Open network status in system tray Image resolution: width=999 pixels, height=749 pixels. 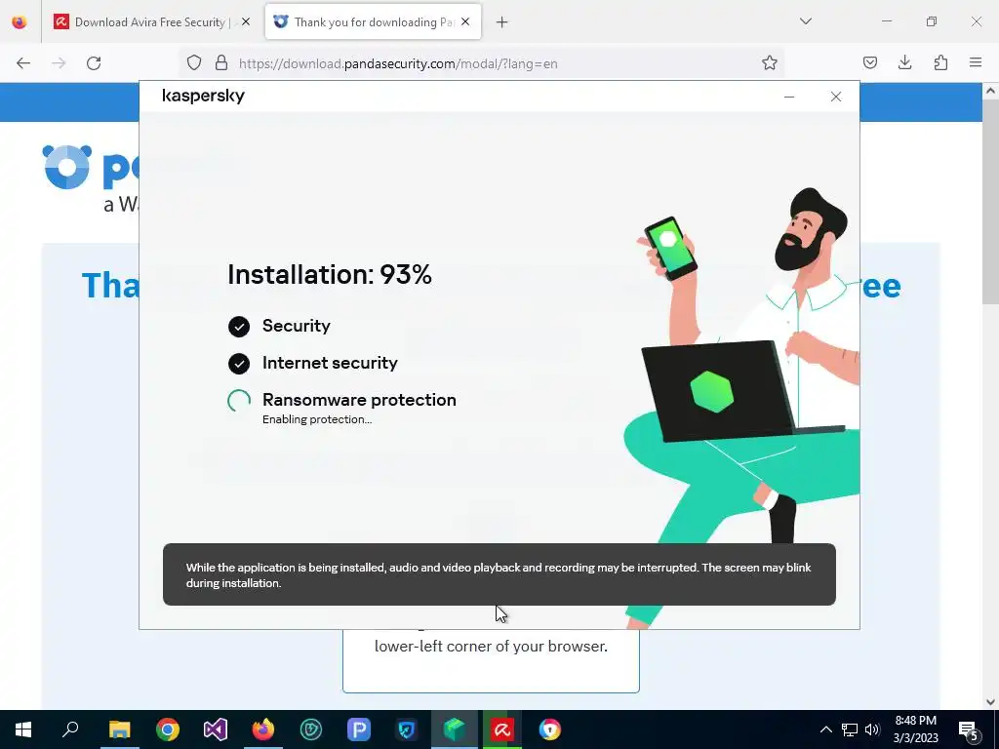pos(850,729)
